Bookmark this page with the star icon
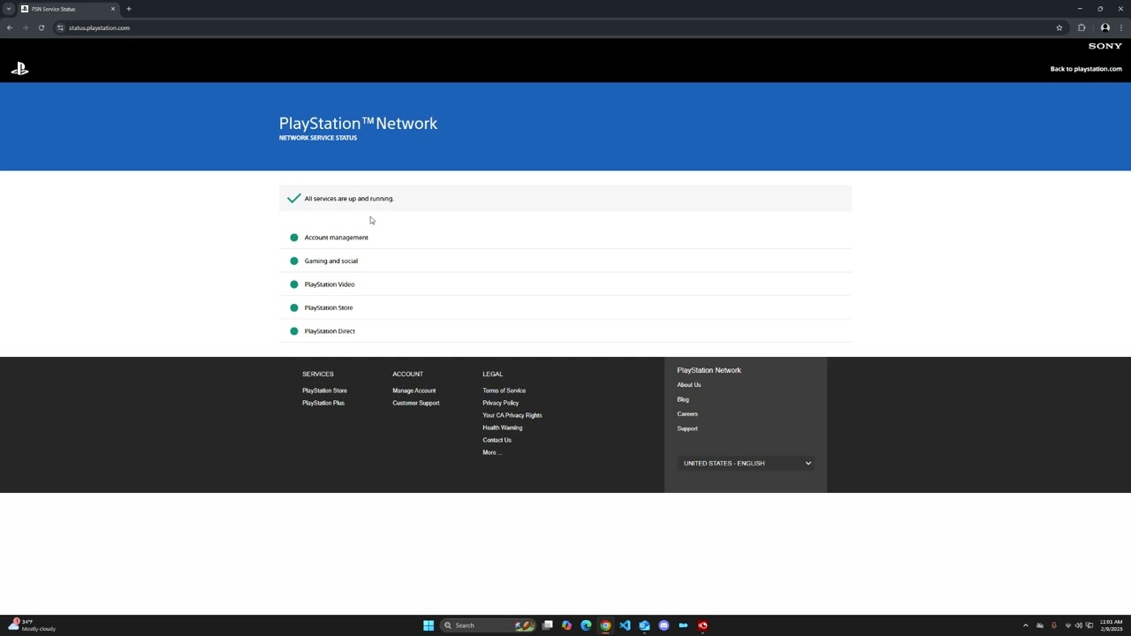The width and height of the screenshot is (1131, 636). [x=1059, y=27]
